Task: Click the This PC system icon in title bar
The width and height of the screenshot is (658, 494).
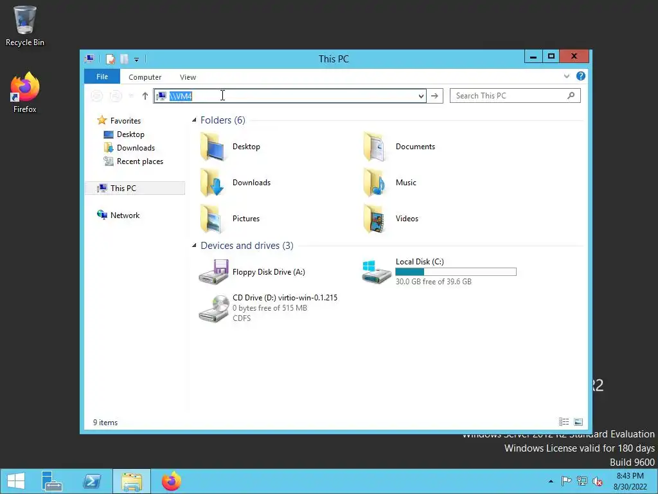Action: click(x=89, y=59)
